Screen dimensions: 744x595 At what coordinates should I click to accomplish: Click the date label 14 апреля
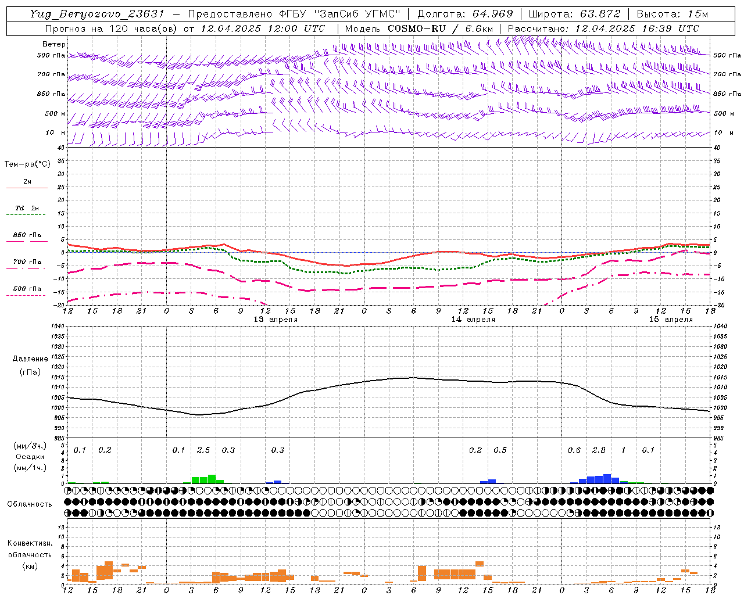pos(473,320)
